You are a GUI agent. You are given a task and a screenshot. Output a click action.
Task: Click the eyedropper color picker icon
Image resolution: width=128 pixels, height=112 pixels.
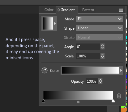pyautogui.click(x=45, y=70)
